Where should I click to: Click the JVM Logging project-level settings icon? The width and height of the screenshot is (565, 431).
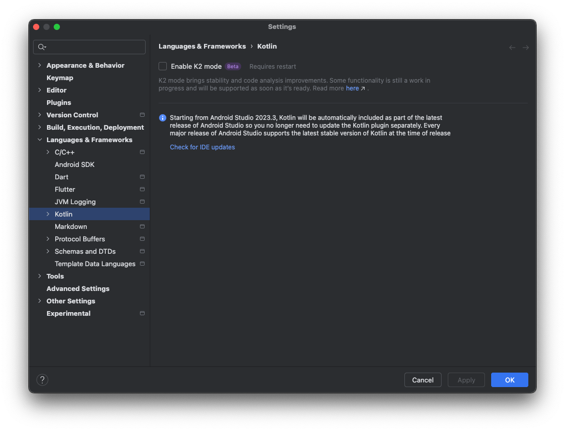click(143, 202)
